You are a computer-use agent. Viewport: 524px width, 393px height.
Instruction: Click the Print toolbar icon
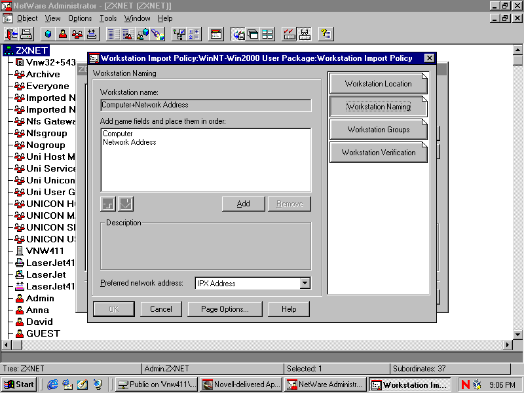26,34
